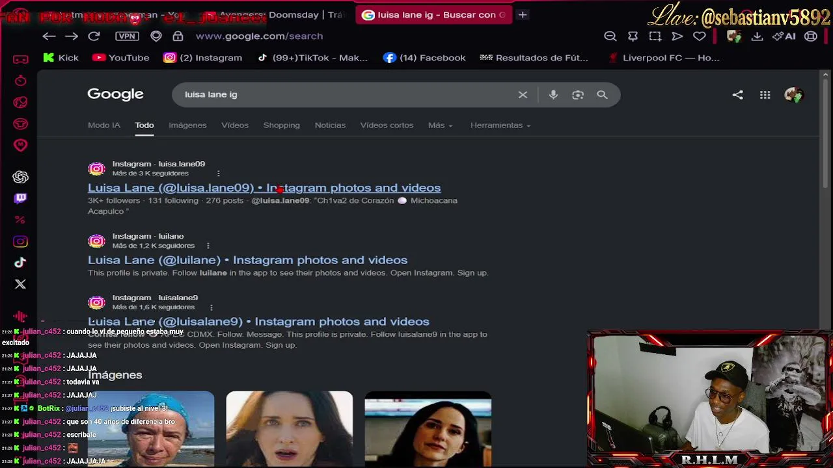The width and height of the screenshot is (833, 468).
Task: Select the Todo results tab
Action: 144,125
